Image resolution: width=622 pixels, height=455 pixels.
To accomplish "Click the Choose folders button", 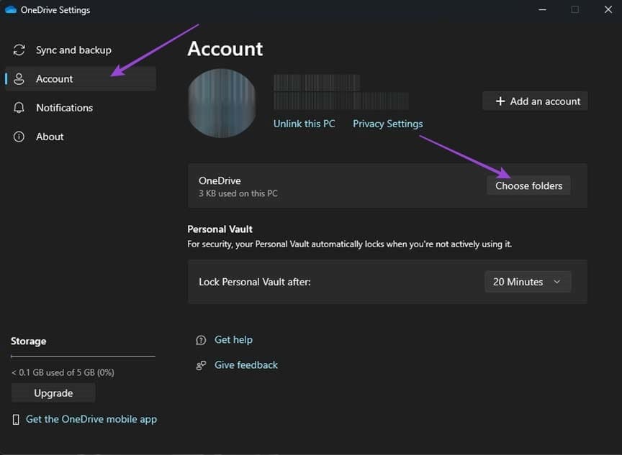I will tap(528, 185).
